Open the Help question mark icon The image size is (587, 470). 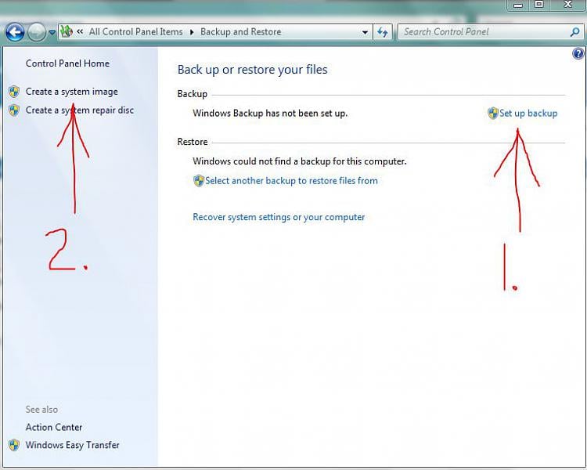[x=578, y=53]
